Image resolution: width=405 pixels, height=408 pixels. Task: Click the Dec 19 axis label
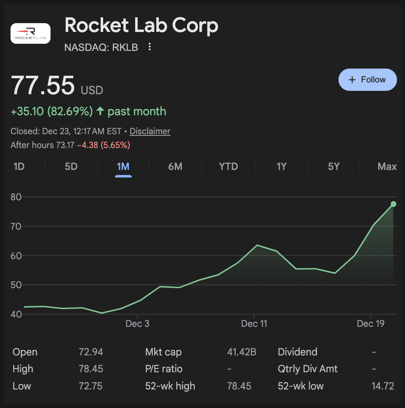pos(370,323)
